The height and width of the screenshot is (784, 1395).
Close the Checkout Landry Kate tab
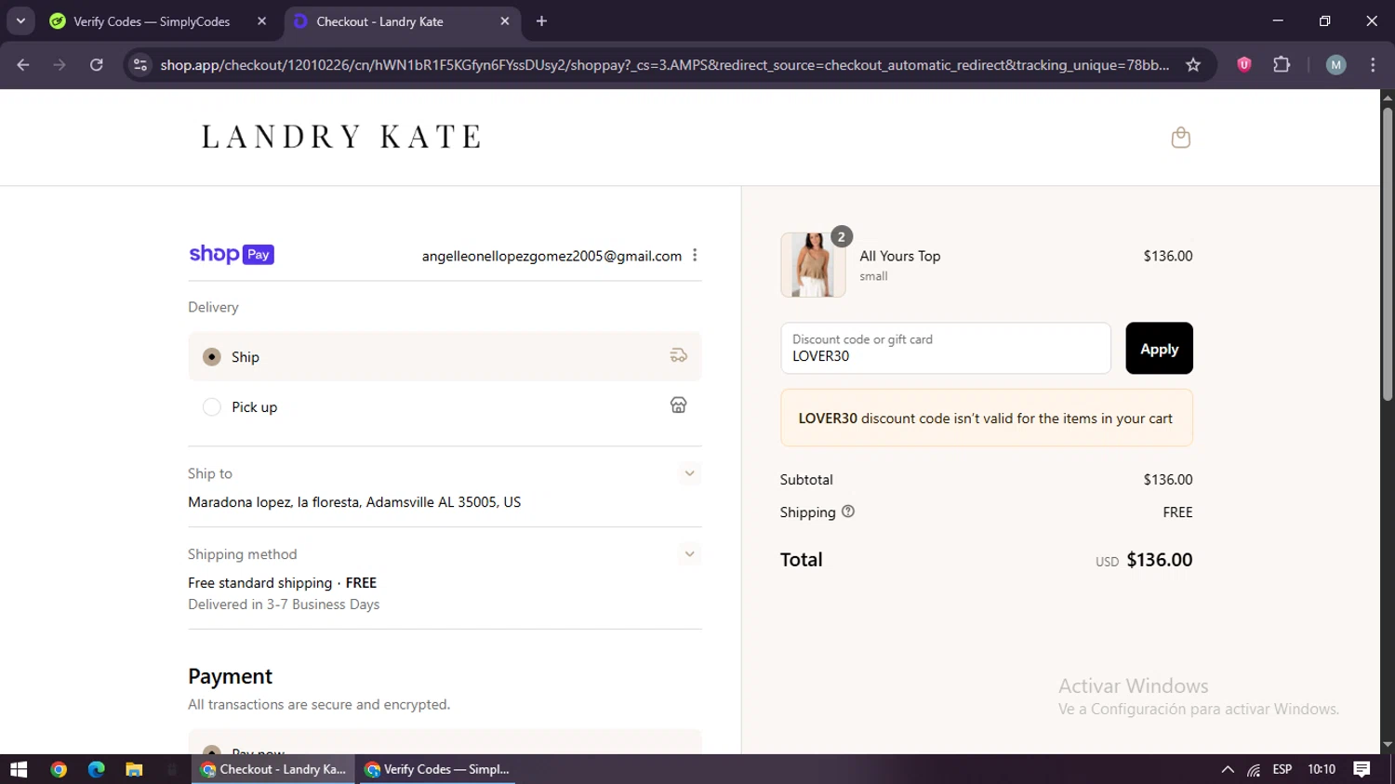click(505, 21)
